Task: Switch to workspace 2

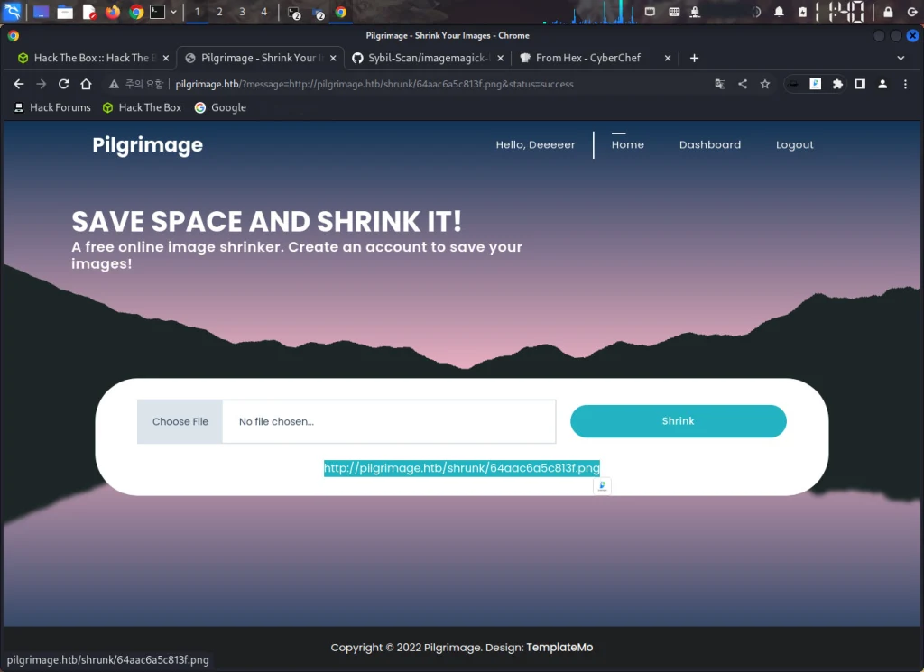Action: tap(219, 12)
